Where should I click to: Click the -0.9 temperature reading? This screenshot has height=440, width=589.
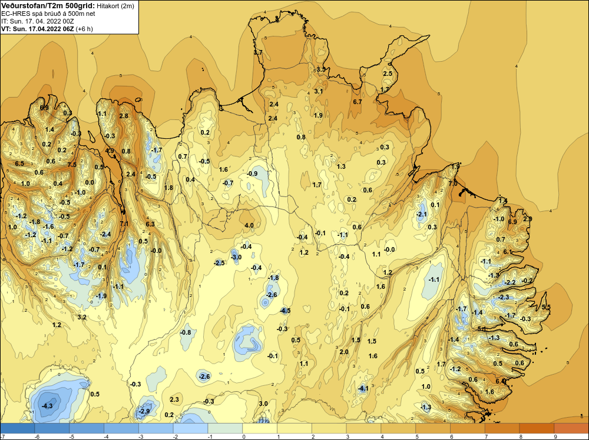[x=252, y=174]
